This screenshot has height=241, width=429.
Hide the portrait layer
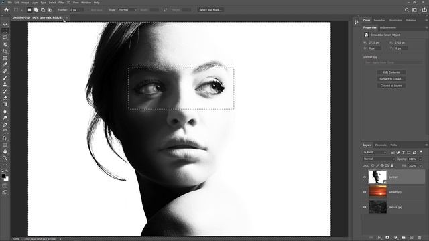pos(365,177)
